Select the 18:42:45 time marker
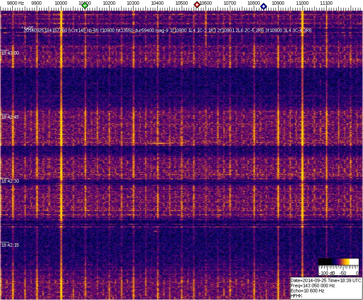The width and height of the screenshot is (363, 300). [x=10, y=117]
